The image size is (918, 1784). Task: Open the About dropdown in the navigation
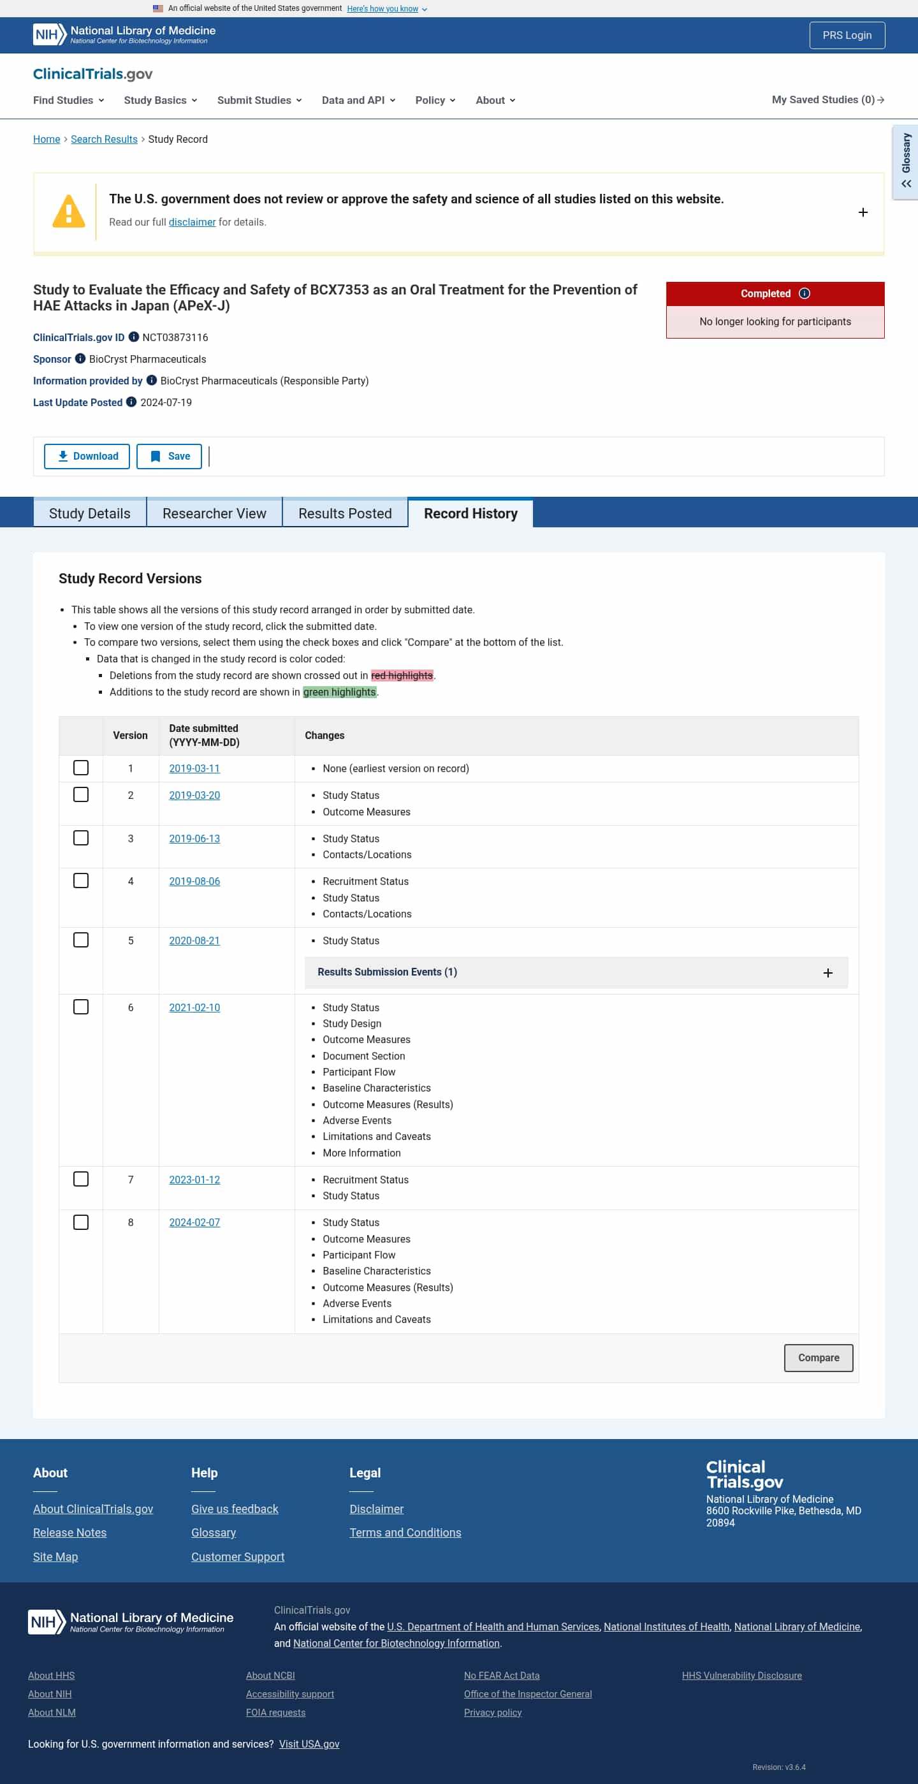click(496, 100)
